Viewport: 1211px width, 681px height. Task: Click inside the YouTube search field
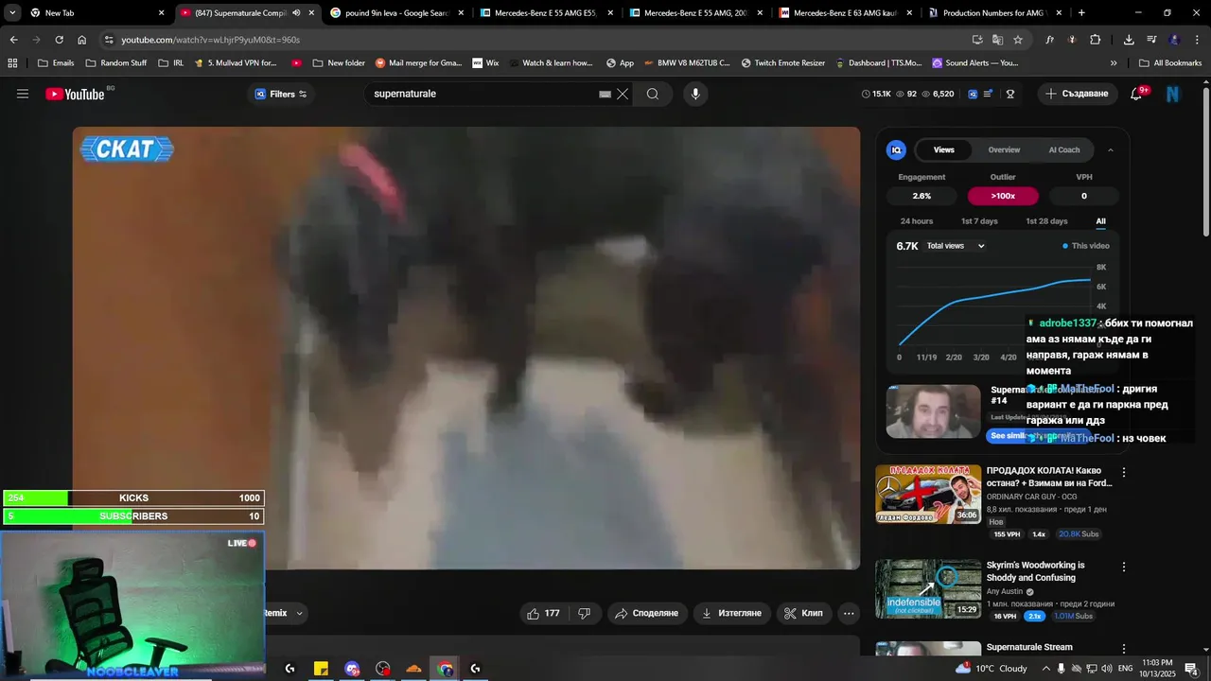point(483,94)
